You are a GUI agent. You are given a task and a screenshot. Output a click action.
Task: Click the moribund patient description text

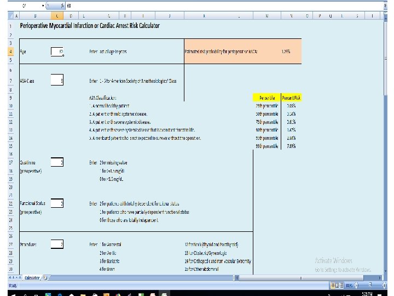[145, 138]
